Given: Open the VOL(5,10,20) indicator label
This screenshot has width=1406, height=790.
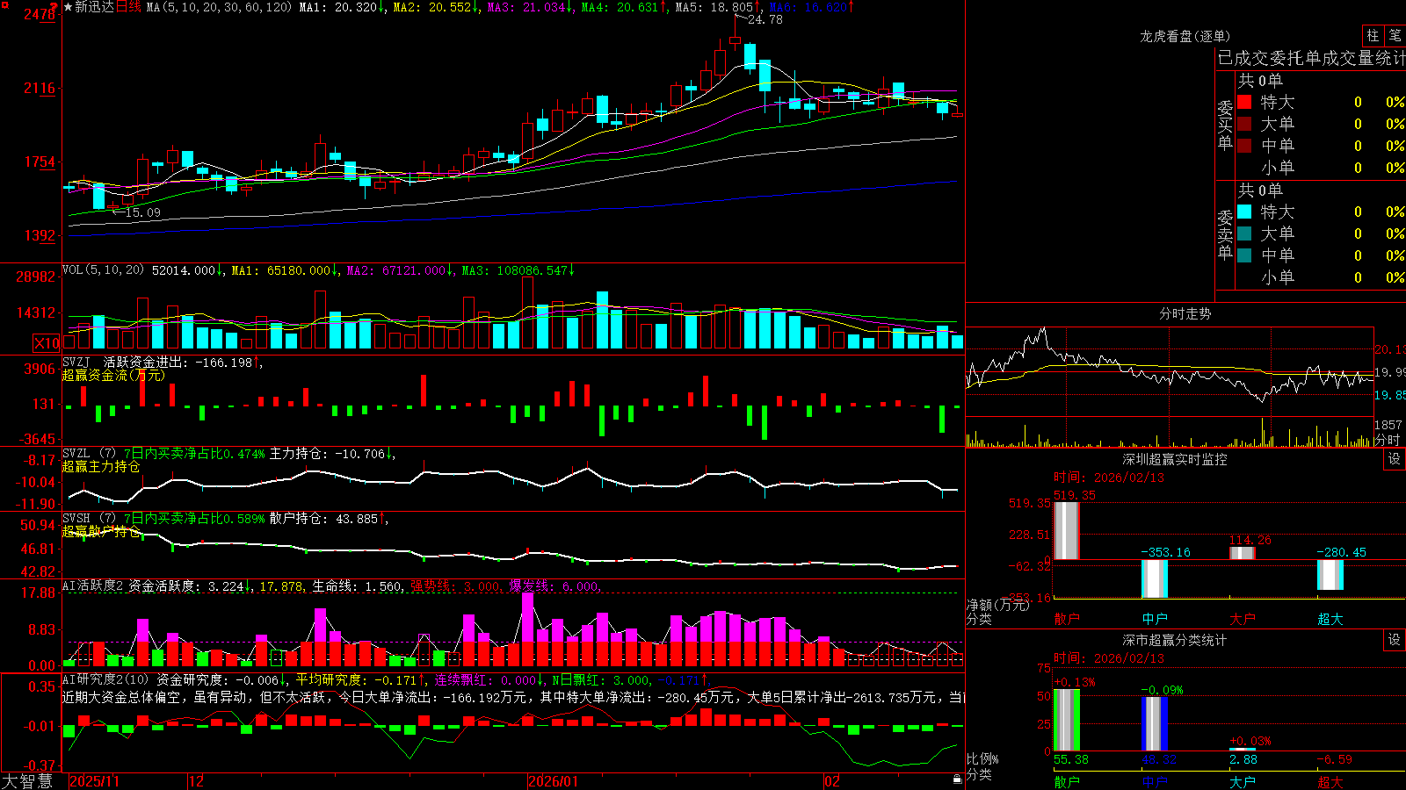Looking at the screenshot, I should (x=103, y=270).
